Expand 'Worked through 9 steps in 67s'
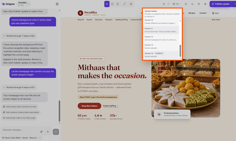Screen dimensions: 236x141 click(19, 87)
